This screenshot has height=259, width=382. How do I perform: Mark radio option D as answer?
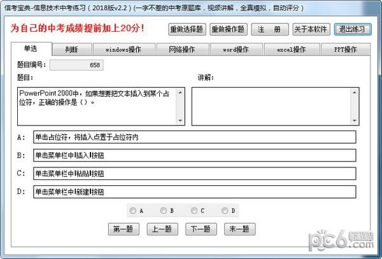coord(225,211)
